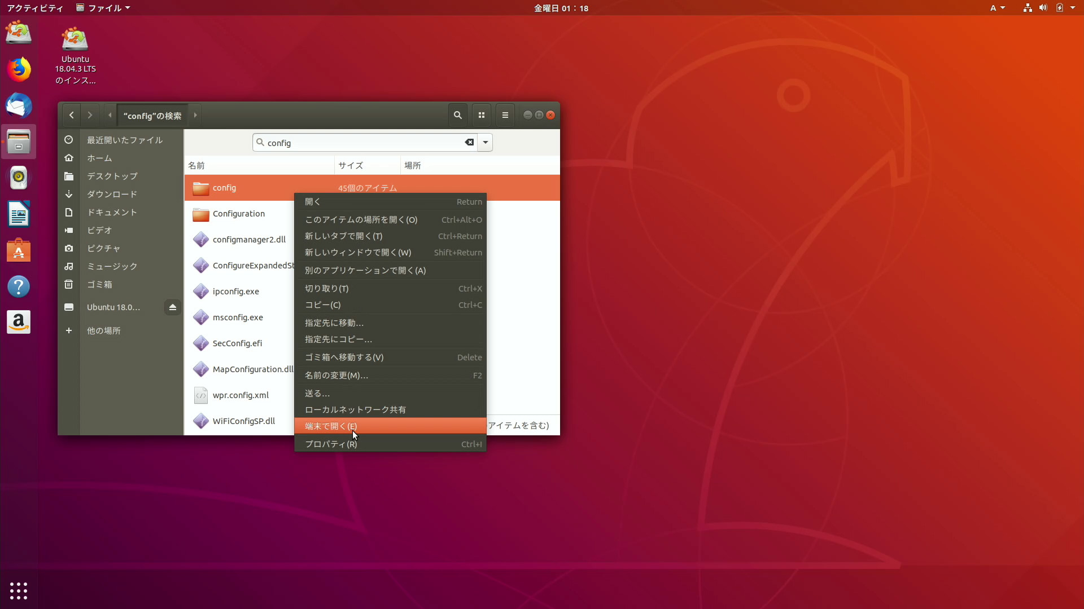Viewport: 1084px width, 609px height.
Task: Navigate back with the arrow button
Action: pos(71,114)
